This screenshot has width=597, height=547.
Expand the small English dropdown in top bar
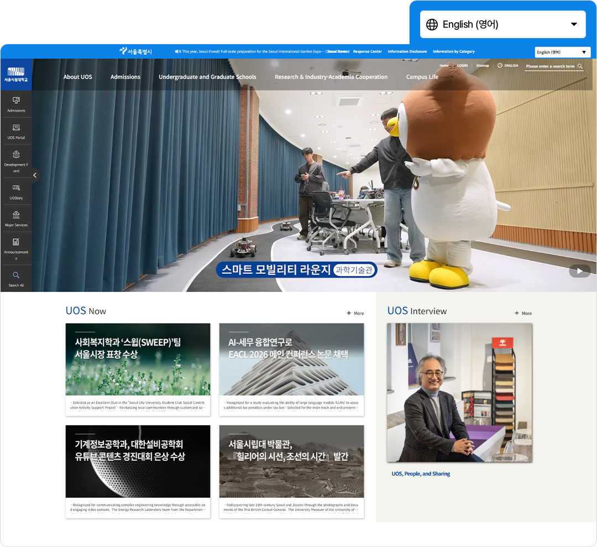(562, 52)
